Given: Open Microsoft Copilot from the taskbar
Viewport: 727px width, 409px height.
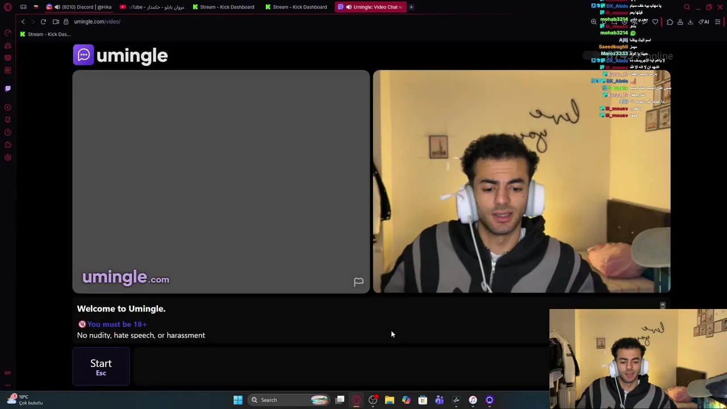Looking at the screenshot, I should pos(406,400).
